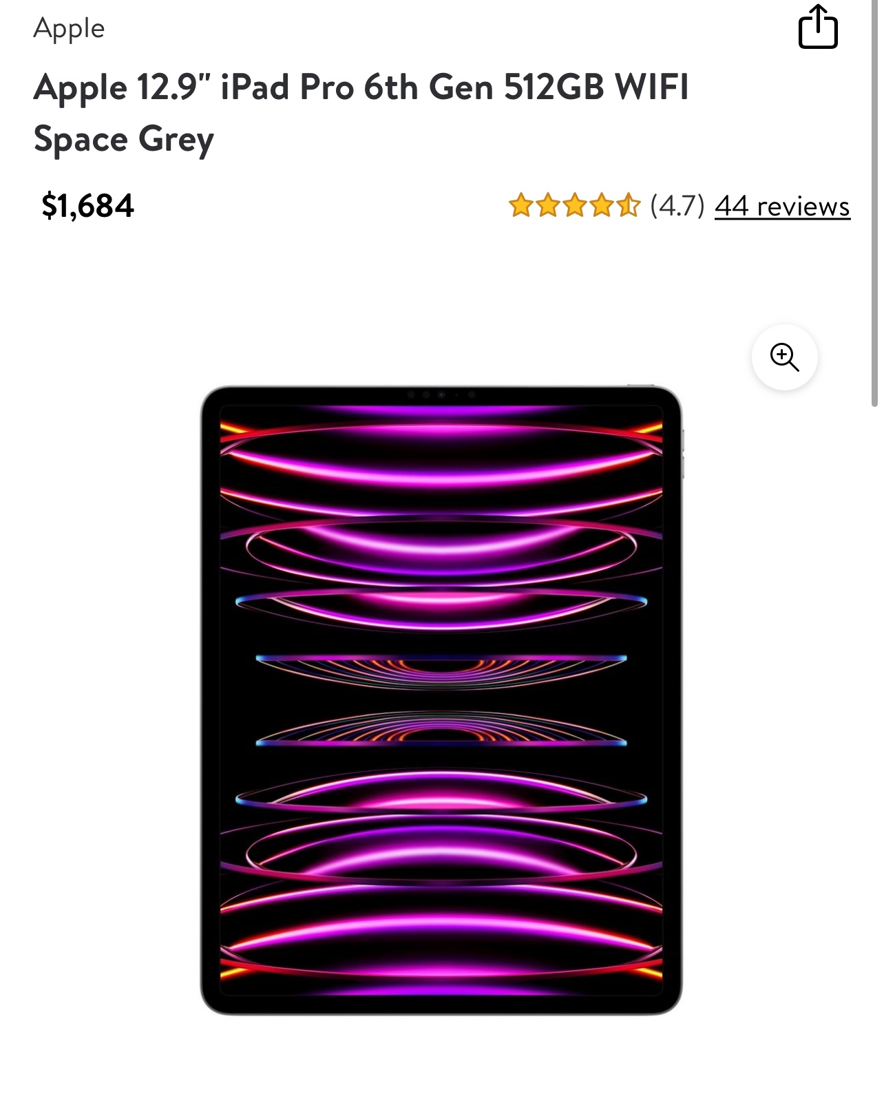Open the Apple brand link

click(x=69, y=29)
